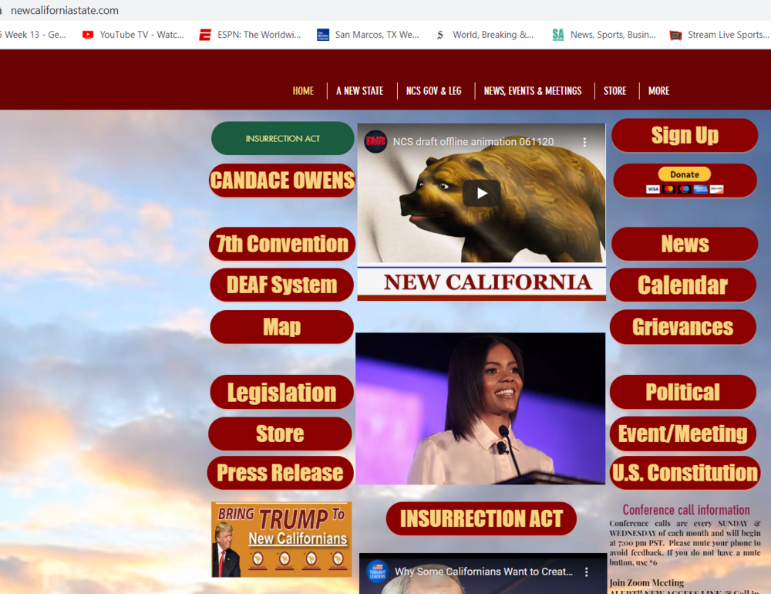
Task: Open the YouTube TV bookmark
Action: [133, 35]
